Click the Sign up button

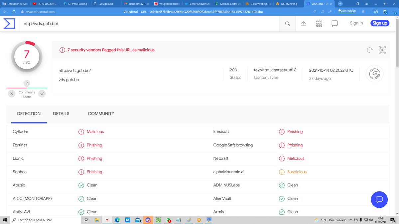(380, 23)
